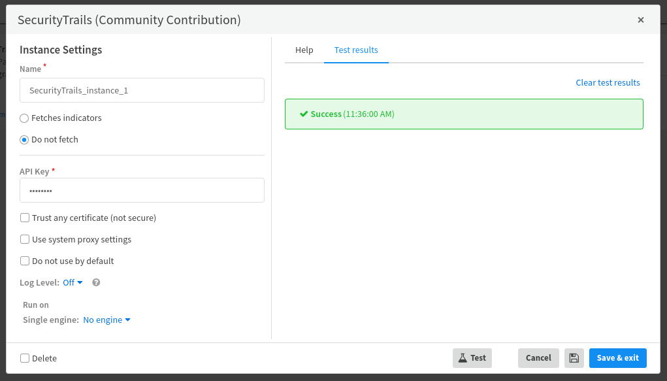Run the instance Test button
Image resolution: width=667 pixels, height=381 pixels.
click(x=472, y=358)
